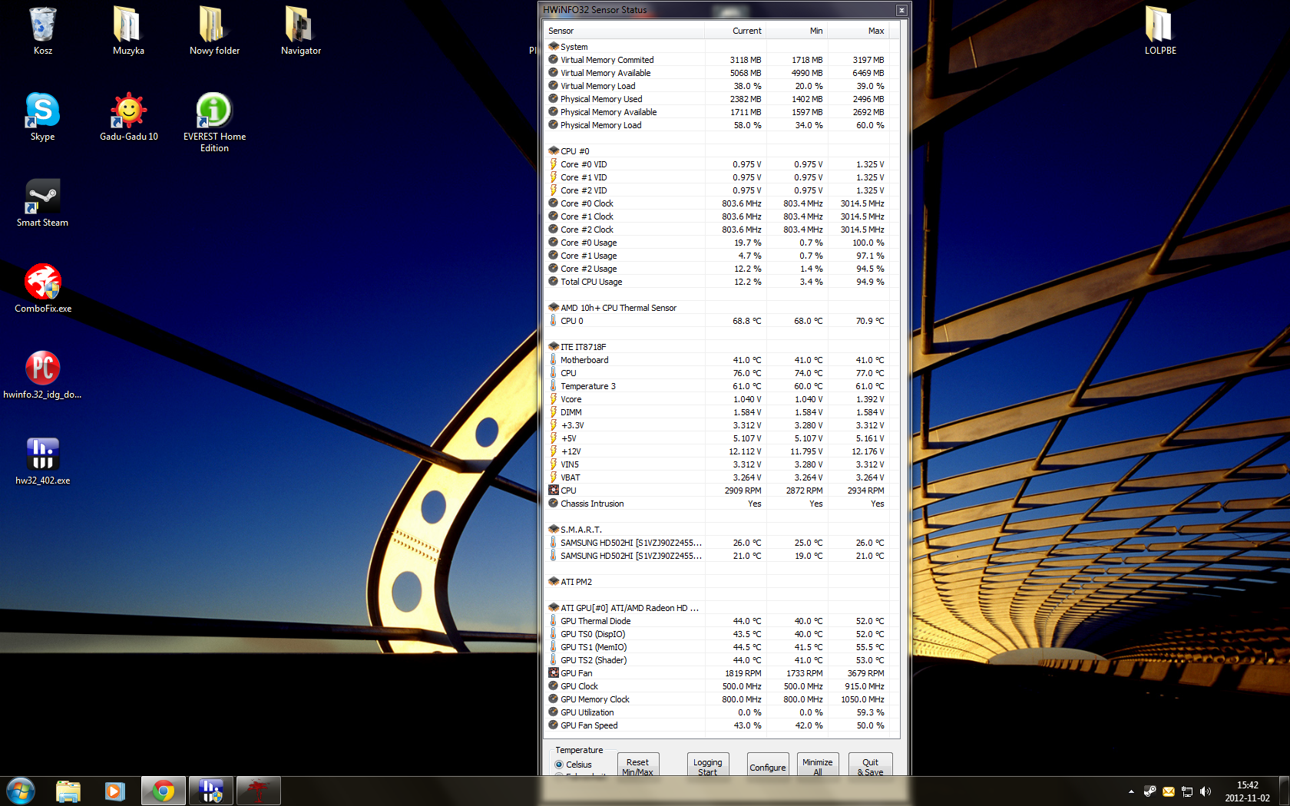Select the ITE IT8718F sensor group
Viewport: 1290px width, 806px height.
(717, 347)
